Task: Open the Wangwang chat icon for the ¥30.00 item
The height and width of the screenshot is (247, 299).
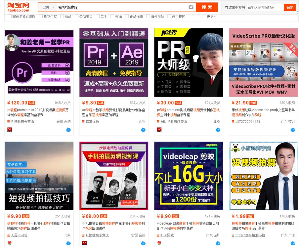Action: [218, 130]
